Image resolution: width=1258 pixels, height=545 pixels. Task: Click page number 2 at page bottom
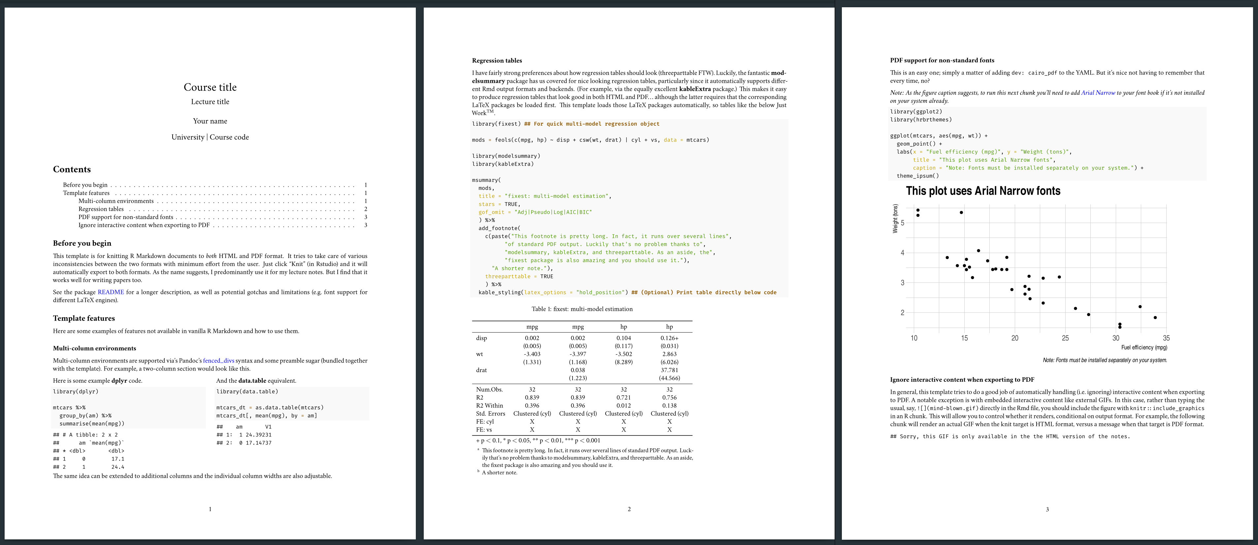(629, 509)
